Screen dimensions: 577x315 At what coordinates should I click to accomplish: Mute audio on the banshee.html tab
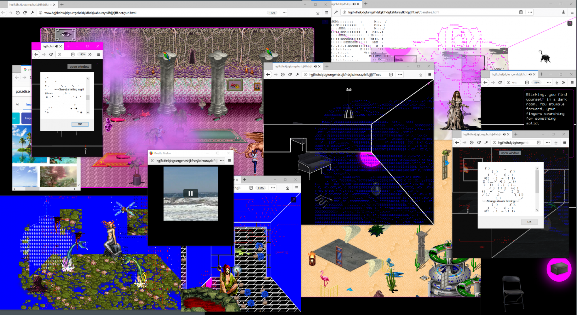click(x=354, y=4)
